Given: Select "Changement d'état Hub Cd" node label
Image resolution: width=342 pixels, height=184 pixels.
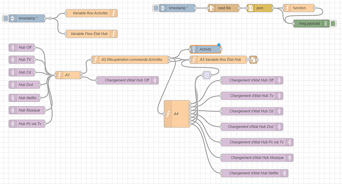Looking at the screenshot, I should (251, 111).
